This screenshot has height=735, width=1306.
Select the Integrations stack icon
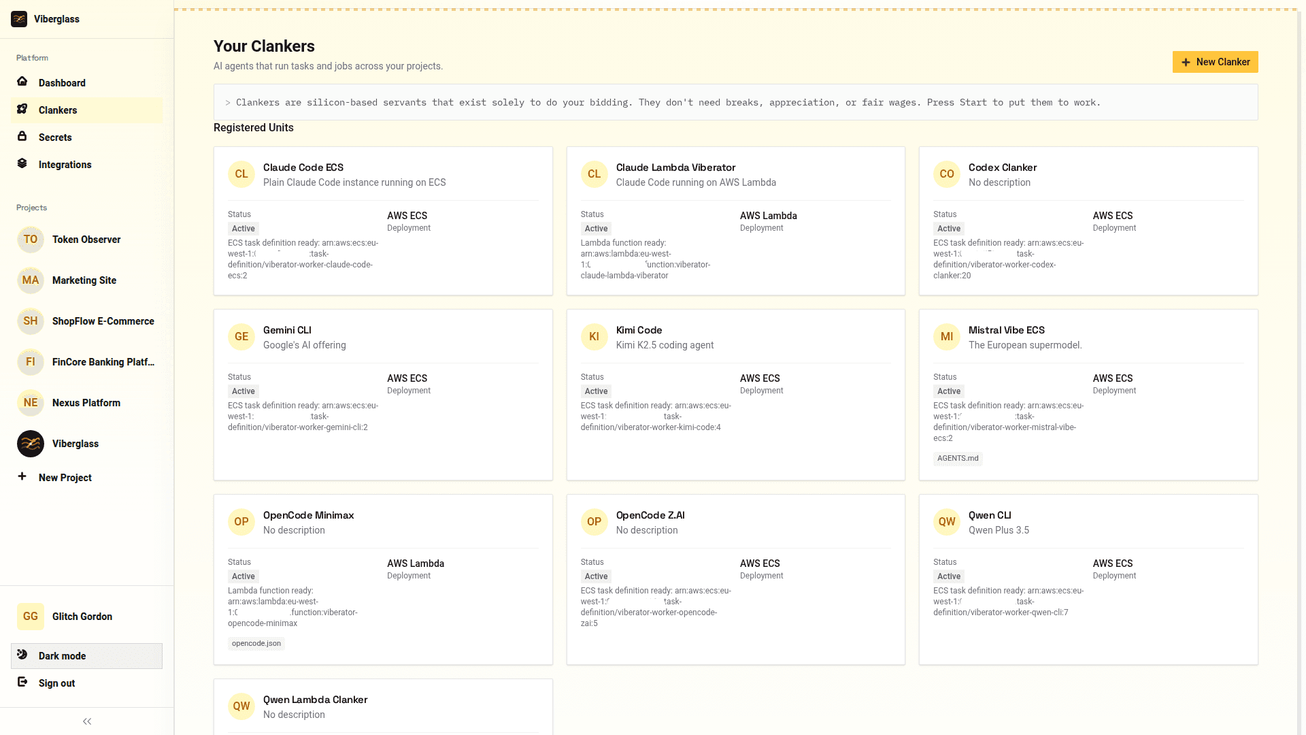point(22,164)
